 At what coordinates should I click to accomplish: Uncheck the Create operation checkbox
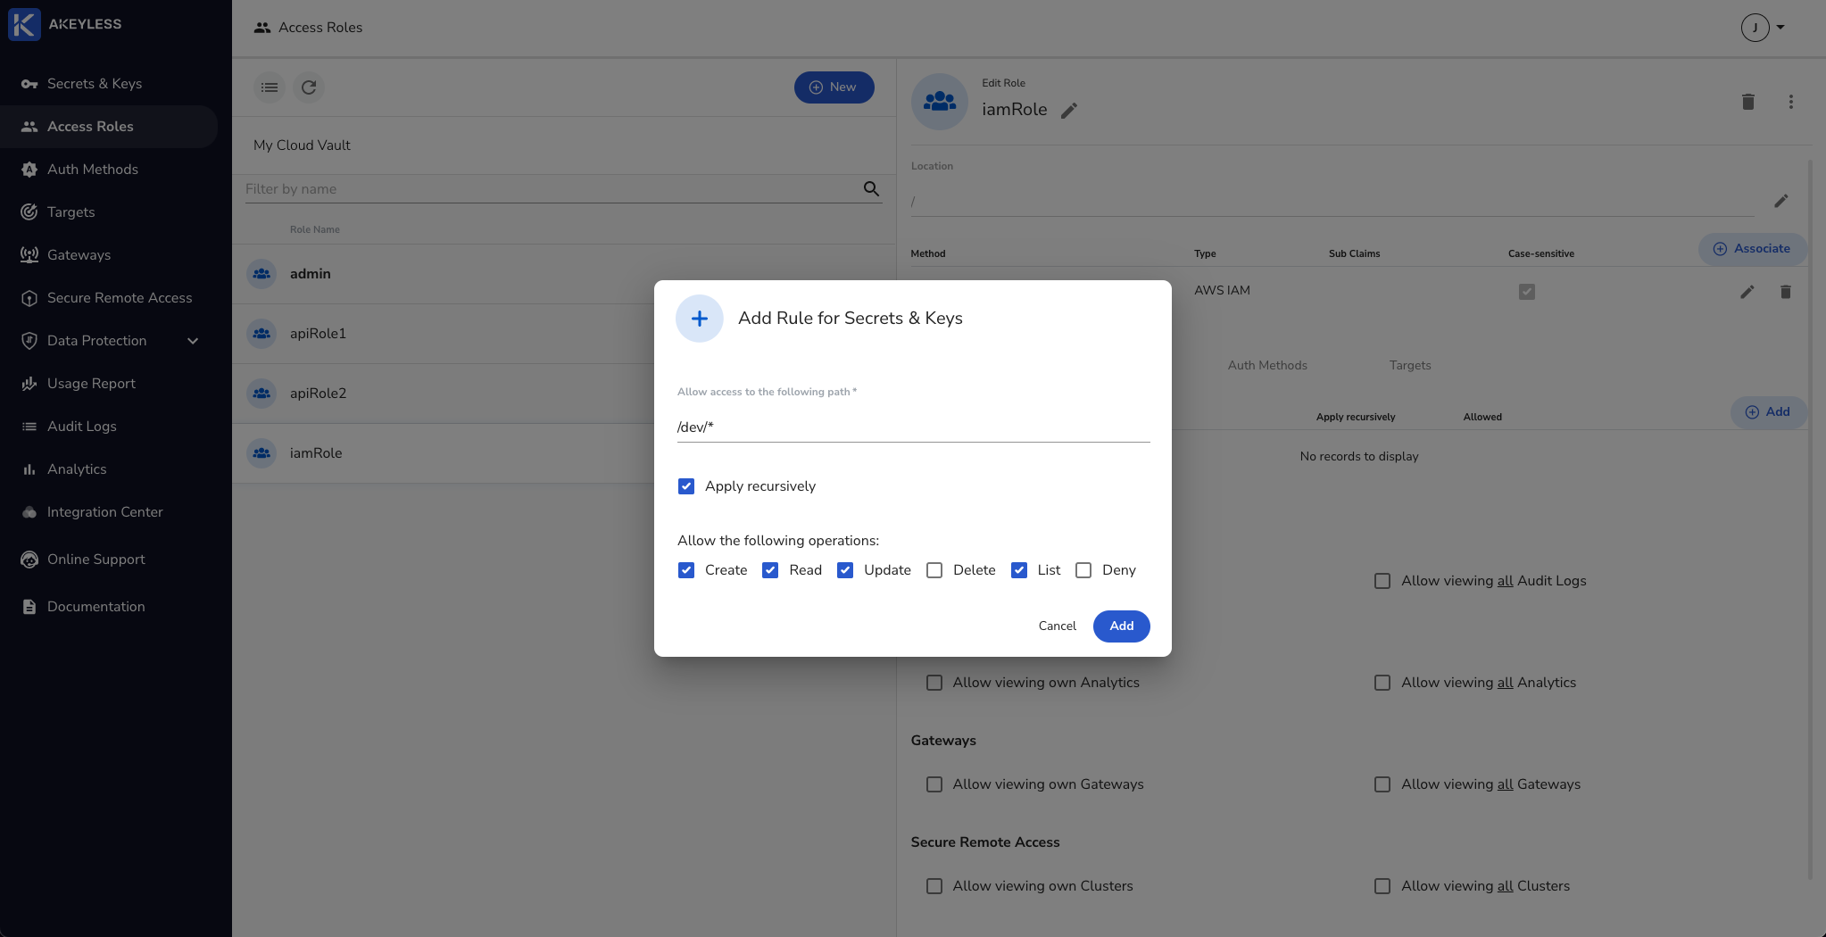click(x=686, y=570)
